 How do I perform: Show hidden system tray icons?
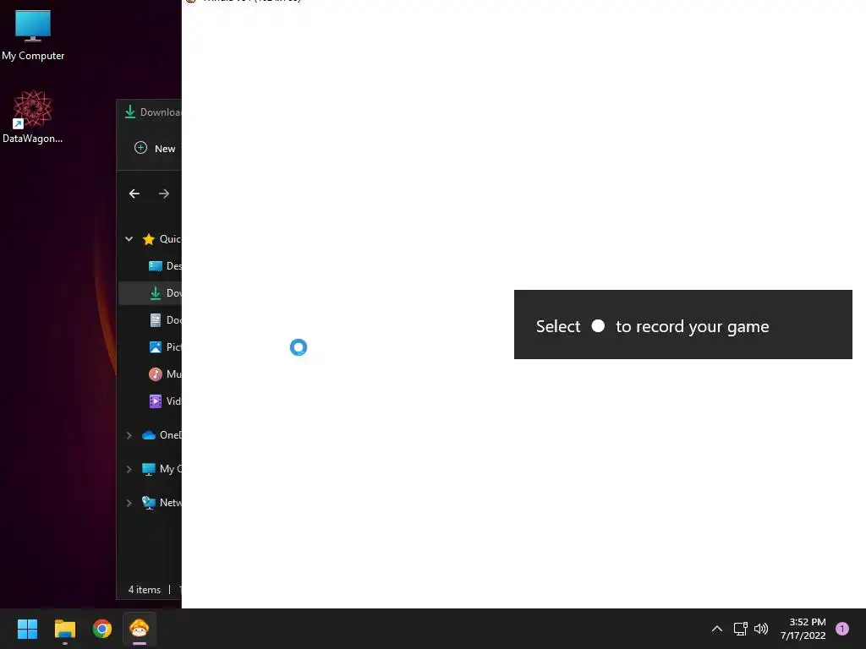click(x=717, y=629)
